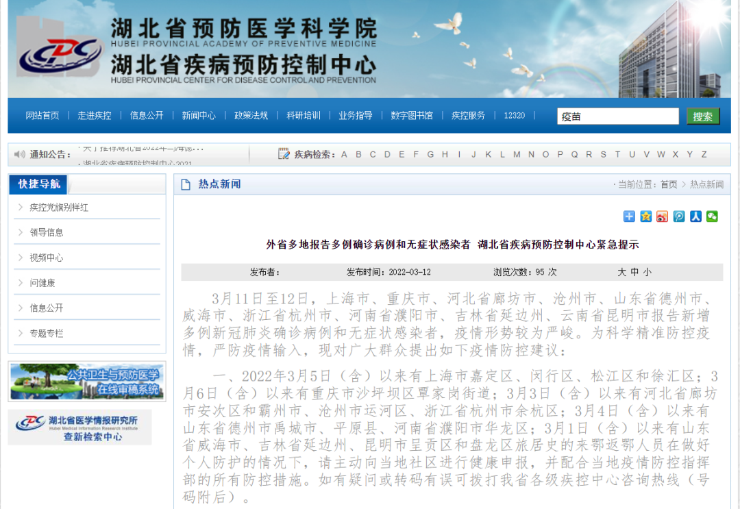740x509 pixels.
Task: Expand arrow next to 疾控党旗别样红
Action: [21, 207]
